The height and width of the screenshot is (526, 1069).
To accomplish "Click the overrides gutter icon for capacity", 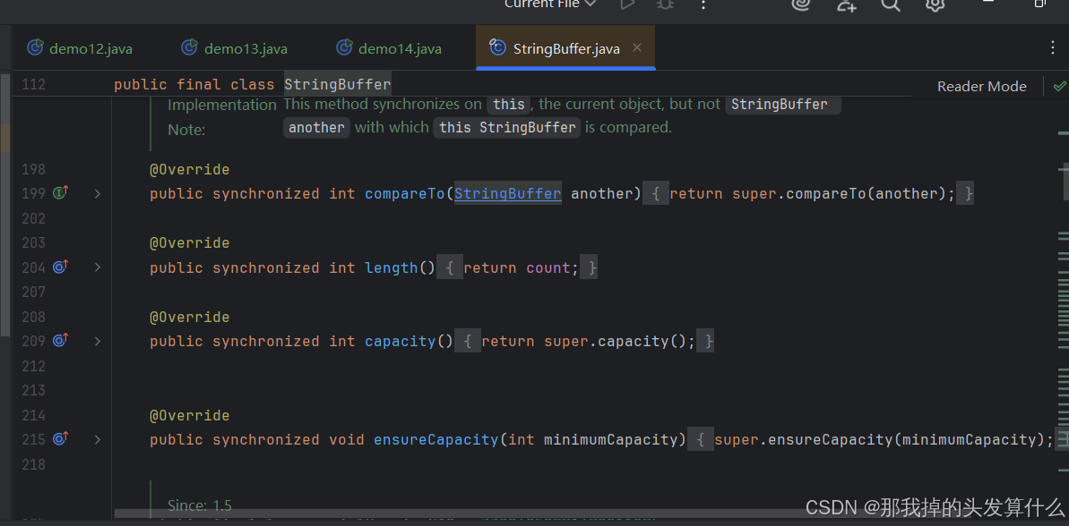I will pos(61,341).
